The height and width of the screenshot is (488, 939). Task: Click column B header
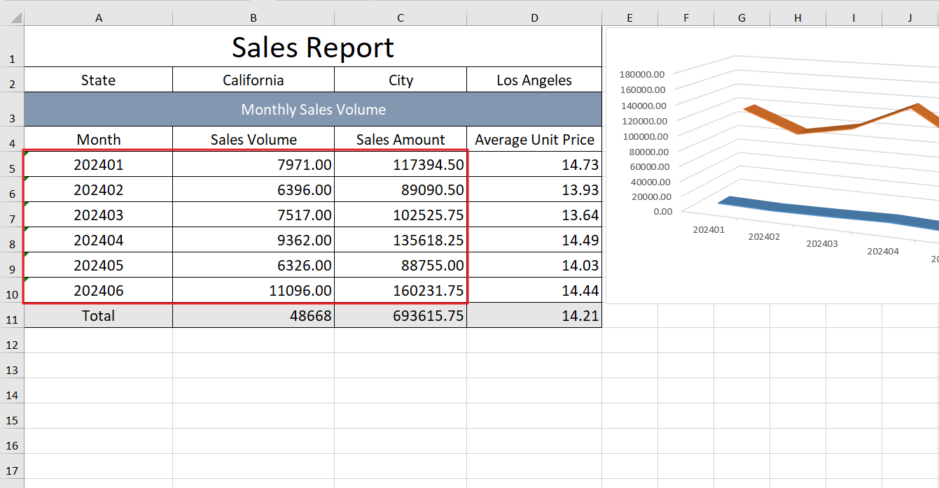pyautogui.click(x=253, y=18)
